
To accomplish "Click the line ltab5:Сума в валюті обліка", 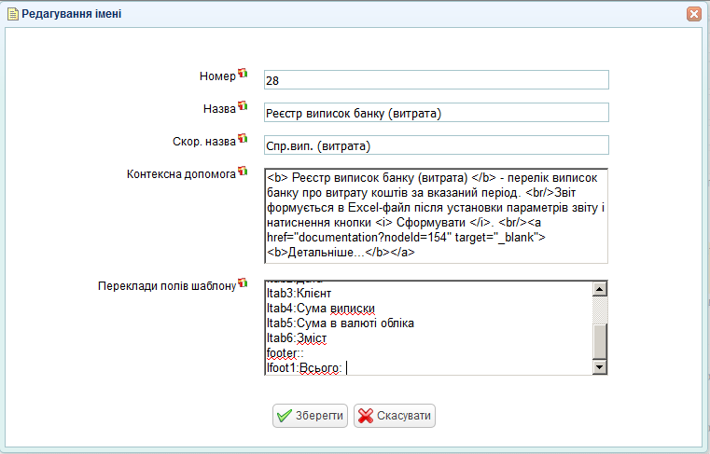I will click(x=340, y=323).
